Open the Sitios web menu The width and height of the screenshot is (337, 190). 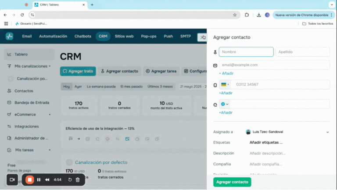point(124,36)
